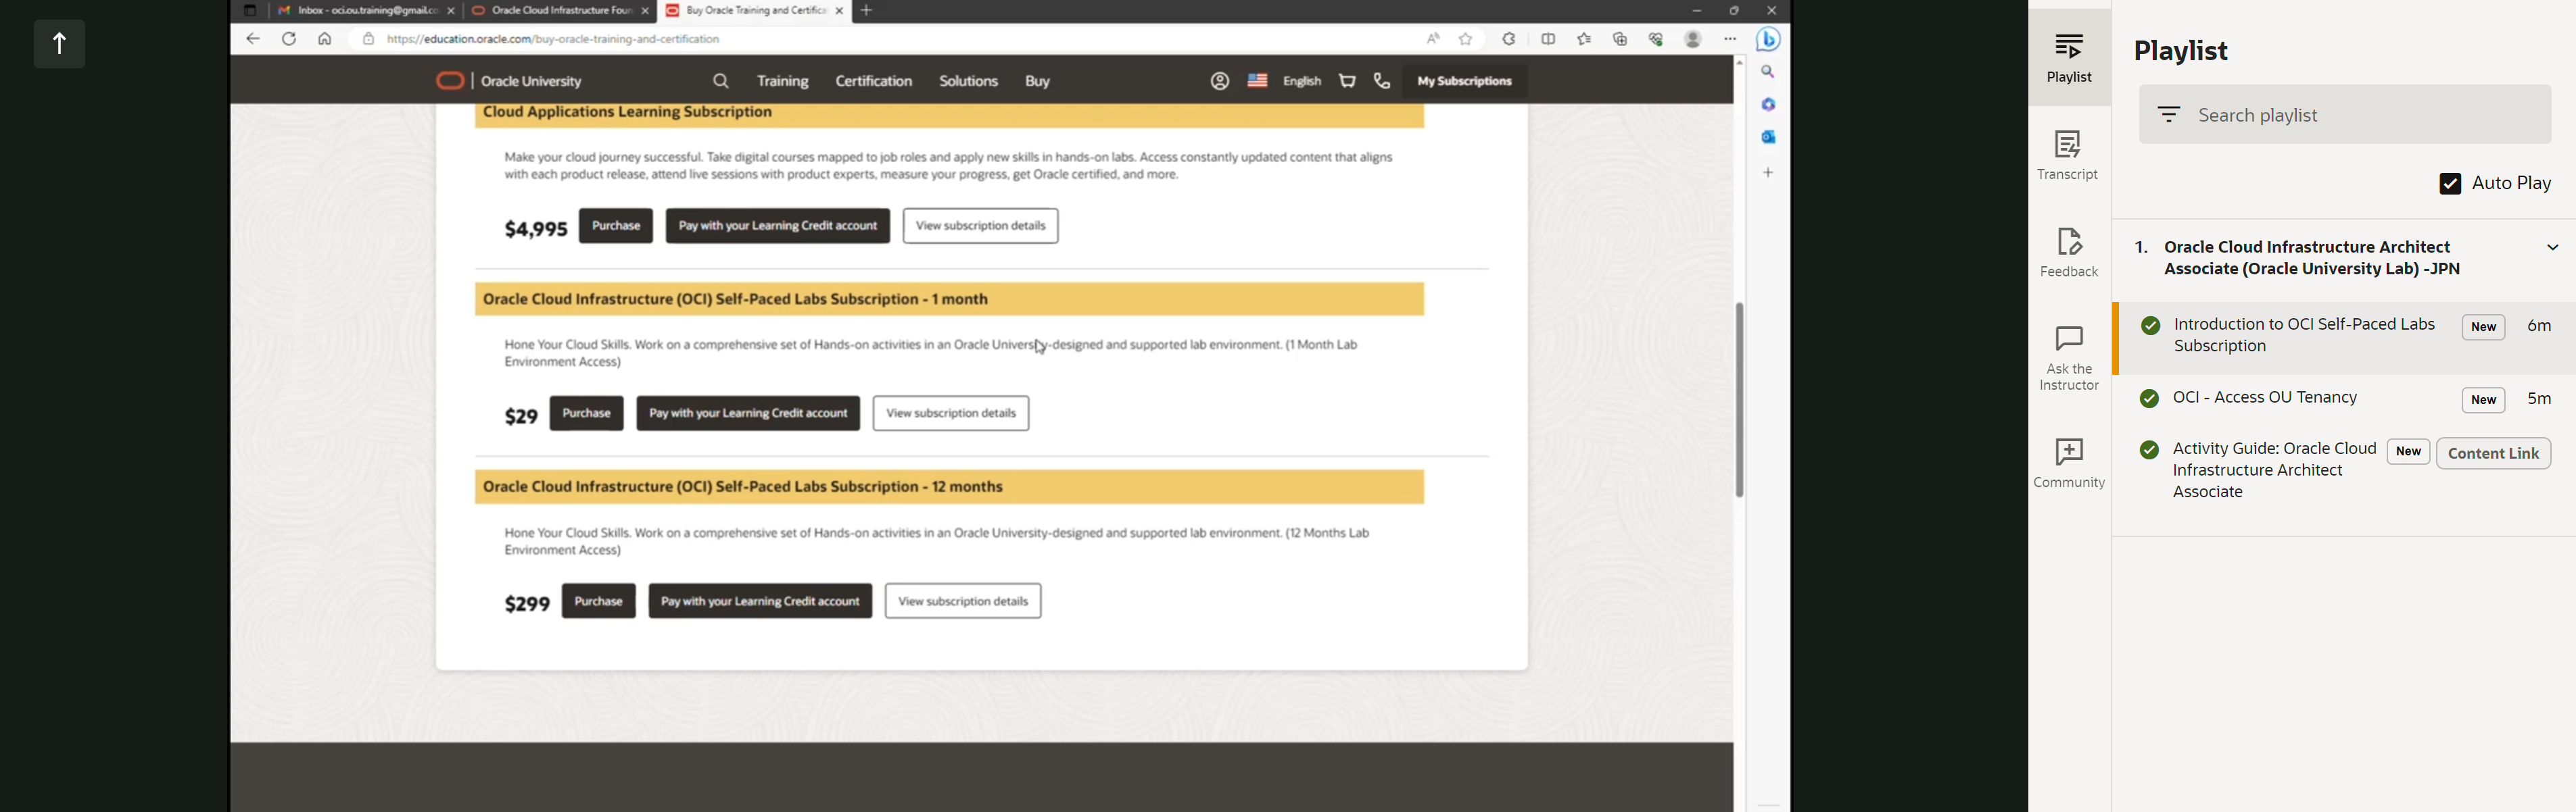Collapse the Oracle Cloud Infrastructure Architect Associate section
The height and width of the screenshot is (812, 2576).
click(x=2551, y=248)
